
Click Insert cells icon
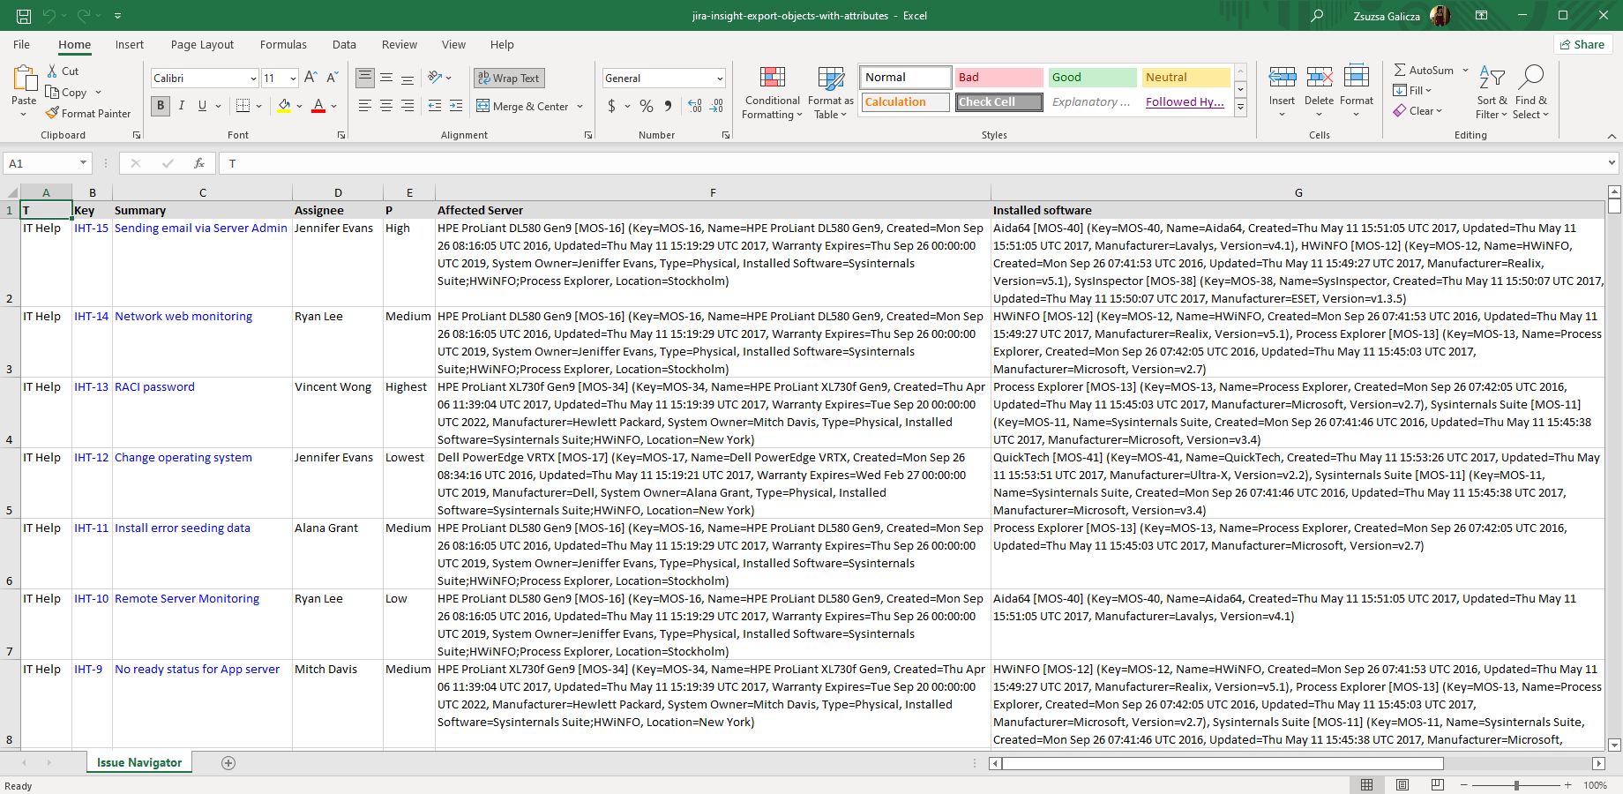pos(1282,77)
